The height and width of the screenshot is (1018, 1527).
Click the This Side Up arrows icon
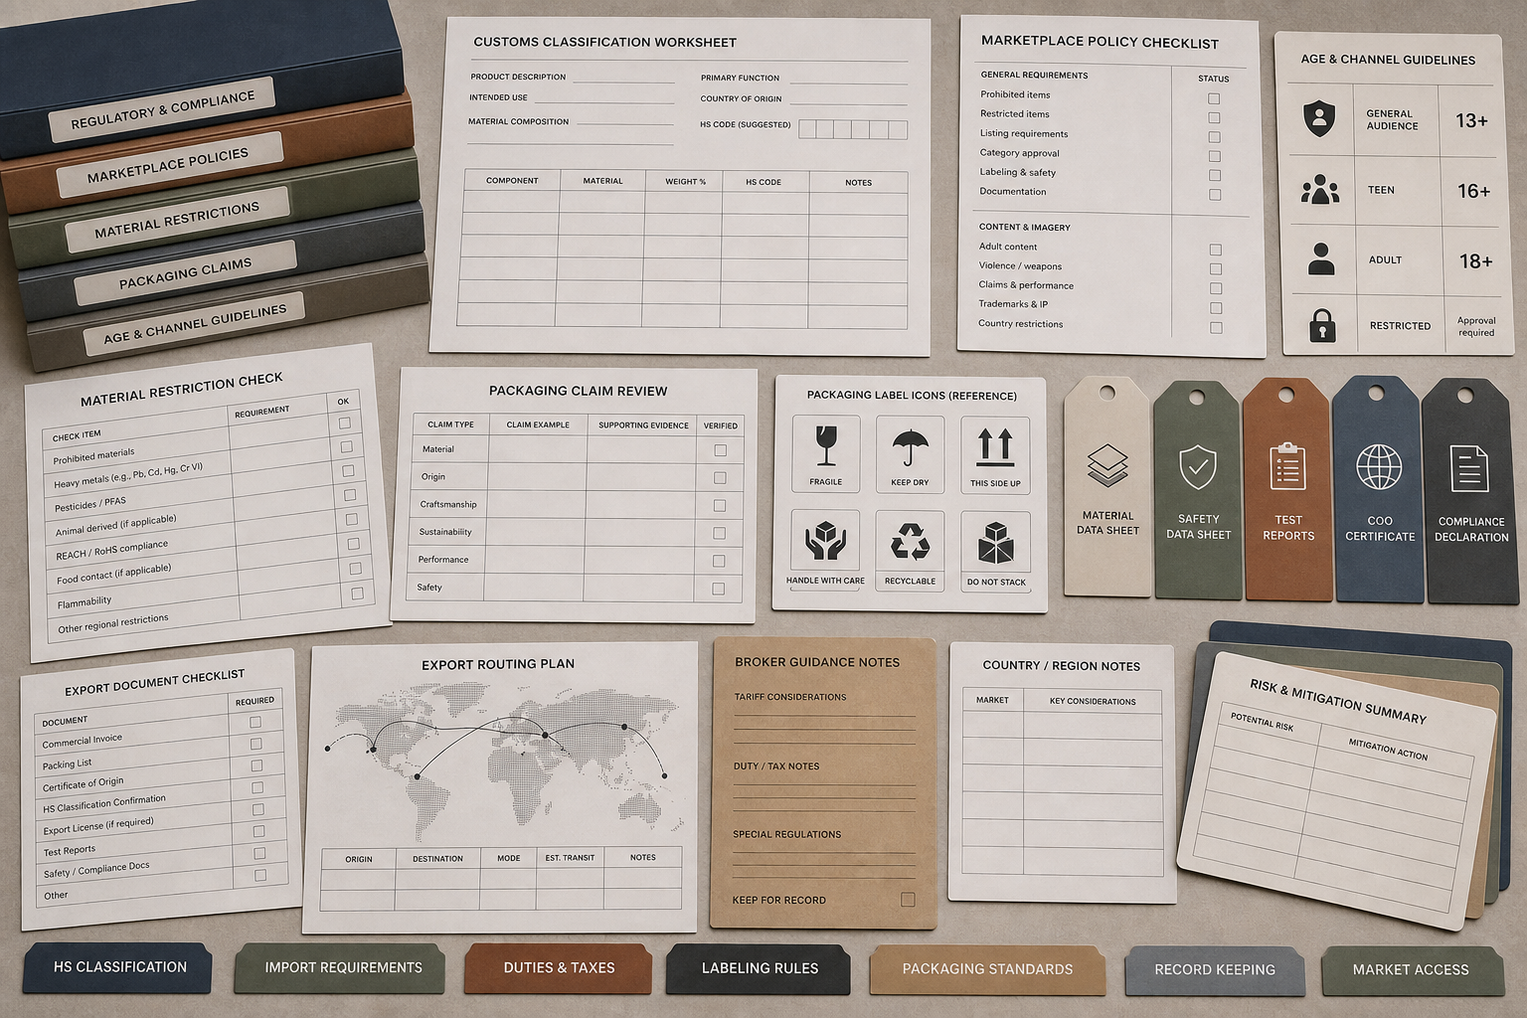[x=994, y=447]
